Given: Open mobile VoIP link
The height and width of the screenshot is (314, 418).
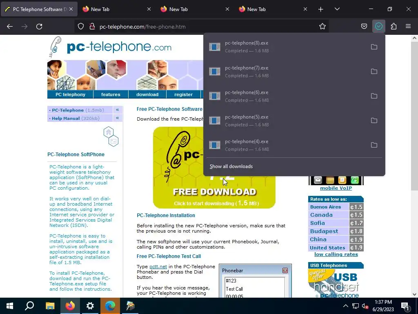Looking at the screenshot, I should [x=336, y=188].
